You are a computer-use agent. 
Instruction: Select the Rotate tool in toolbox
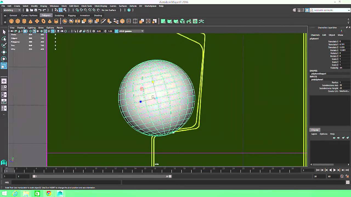tap(4, 59)
